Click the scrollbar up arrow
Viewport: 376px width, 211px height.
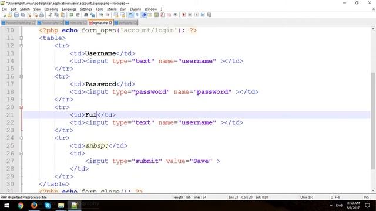coord(373,29)
